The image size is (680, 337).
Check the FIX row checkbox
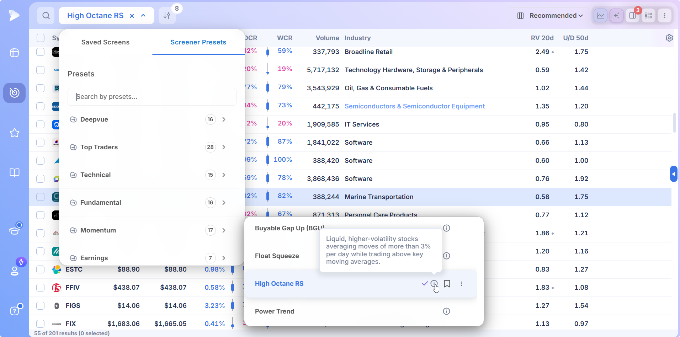[x=41, y=324]
